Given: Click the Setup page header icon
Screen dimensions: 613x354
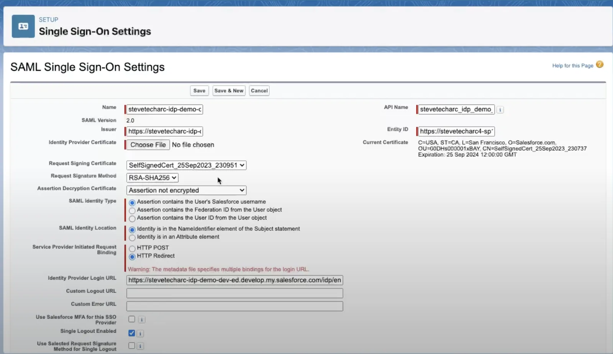Looking at the screenshot, I should 23,26.
